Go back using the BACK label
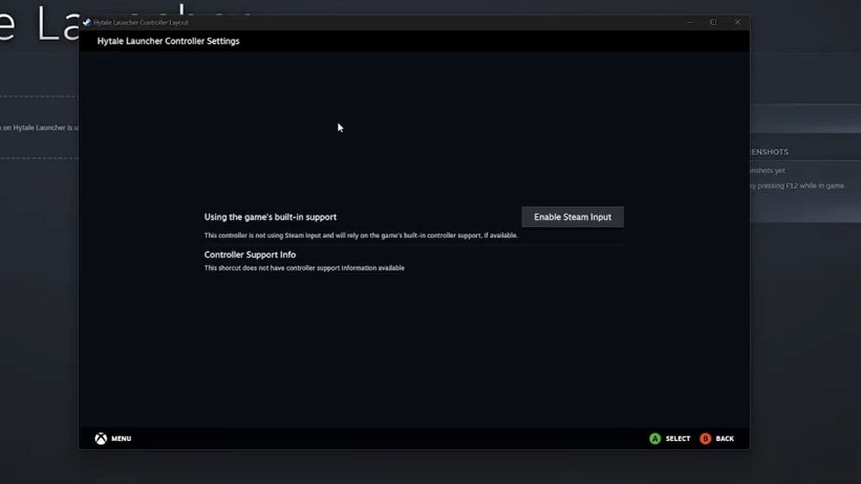861x484 pixels. click(x=724, y=438)
